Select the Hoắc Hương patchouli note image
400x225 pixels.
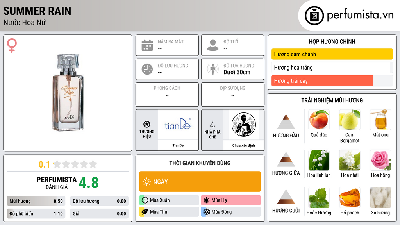pyautogui.click(x=319, y=198)
